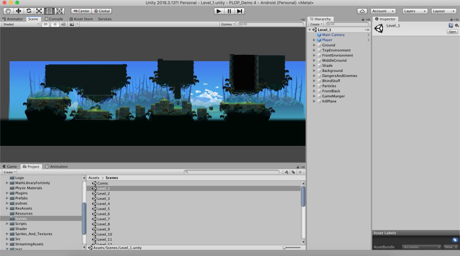Toggle scene audio with the speaker icon
The width and height of the screenshot is (460, 256).
click(63, 24)
